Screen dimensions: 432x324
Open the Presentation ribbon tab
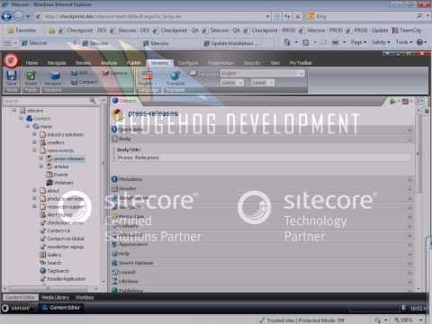[220, 63]
